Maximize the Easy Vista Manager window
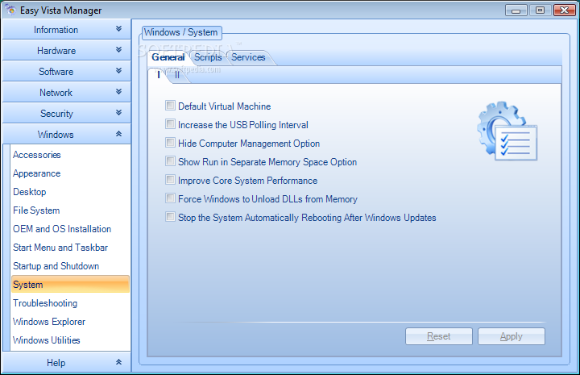The height and width of the screenshot is (375, 580). pos(540,10)
